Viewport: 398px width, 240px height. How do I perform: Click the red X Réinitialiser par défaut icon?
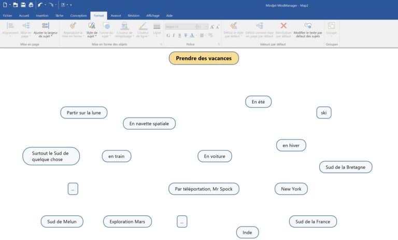pos(283,25)
